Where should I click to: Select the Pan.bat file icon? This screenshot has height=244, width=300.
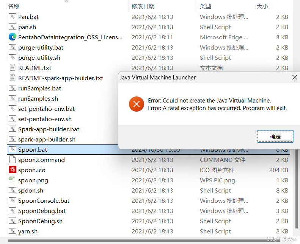[13, 17]
